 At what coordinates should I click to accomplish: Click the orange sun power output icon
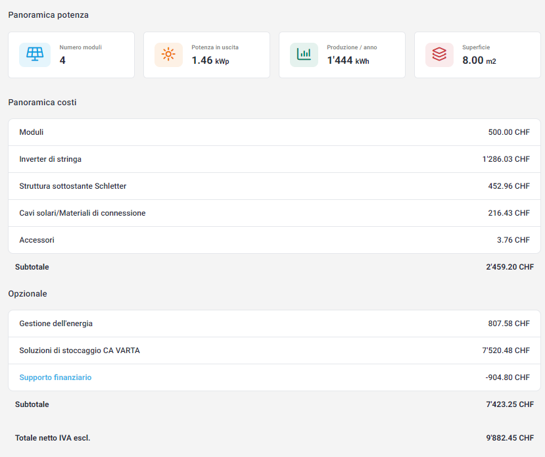click(x=168, y=55)
